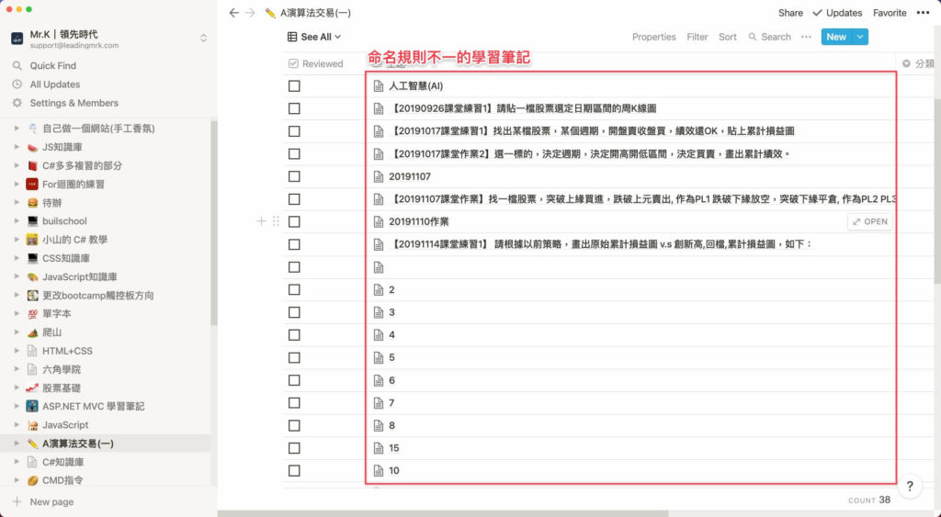
Task: Check the Reviewed box for row 15
Action: pos(294,448)
